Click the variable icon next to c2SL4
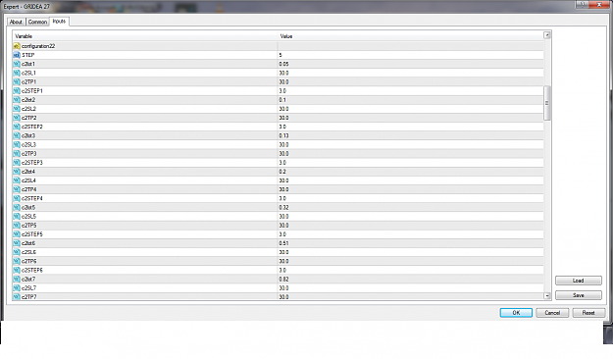This screenshot has width=613, height=359. tap(17, 180)
